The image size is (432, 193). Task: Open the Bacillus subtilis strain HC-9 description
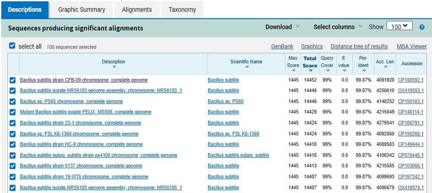(x=81, y=144)
